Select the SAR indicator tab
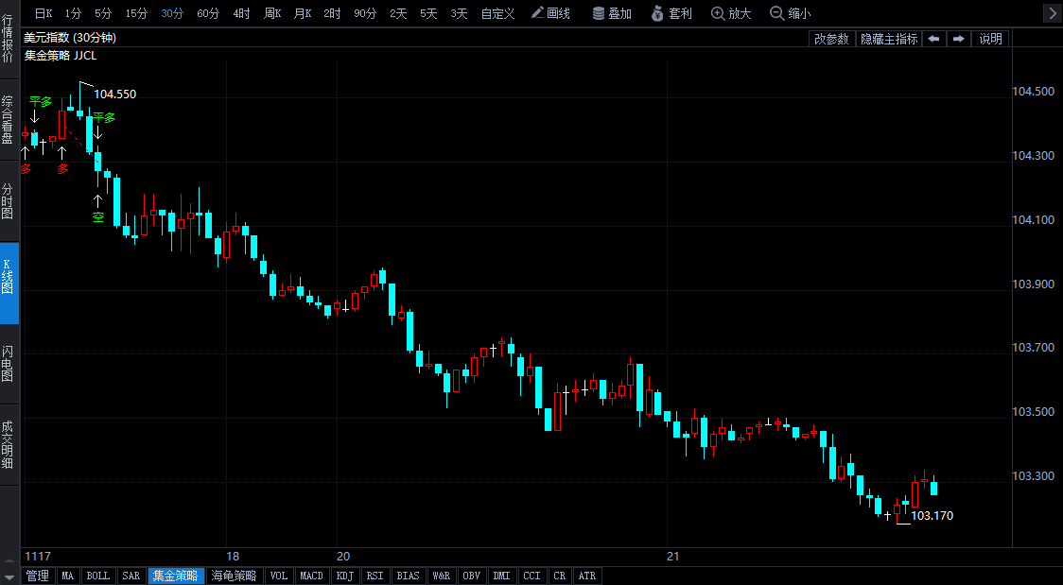The image size is (1063, 585). (131, 576)
